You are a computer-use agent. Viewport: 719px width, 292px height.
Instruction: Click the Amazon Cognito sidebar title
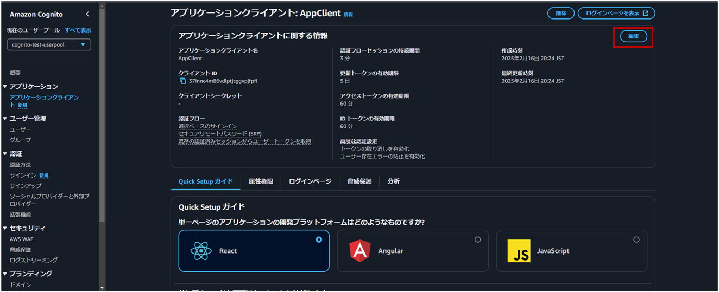pos(36,14)
